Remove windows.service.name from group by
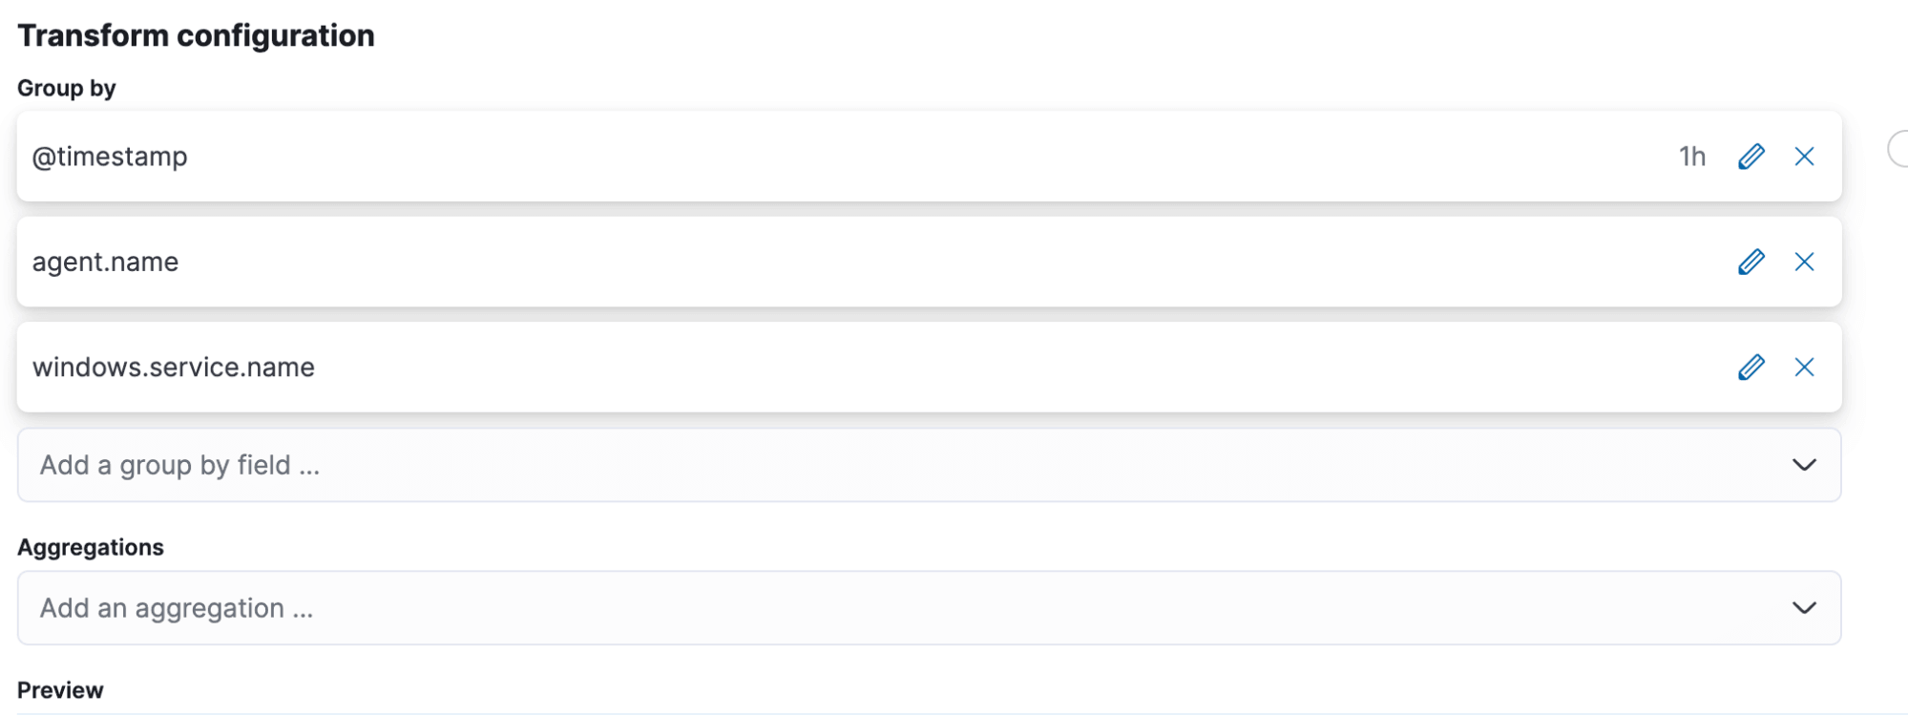Viewport: 1908px width, 716px height. click(x=1804, y=368)
